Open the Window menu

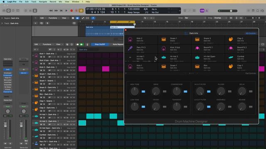76,2
